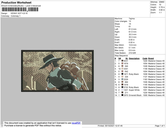This screenshot has width=166, height=128.
Task: Click the Super White swatch in stop 12
Action: [122, 90]
